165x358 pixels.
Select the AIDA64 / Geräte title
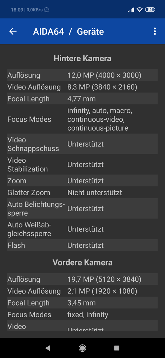(x=68, y=31)
